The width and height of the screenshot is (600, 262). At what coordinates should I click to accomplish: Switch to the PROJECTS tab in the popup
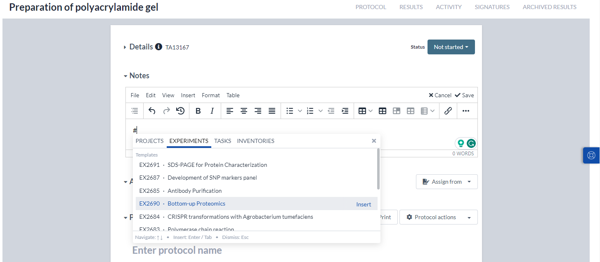pyautogui.click(x=149, y=141)
